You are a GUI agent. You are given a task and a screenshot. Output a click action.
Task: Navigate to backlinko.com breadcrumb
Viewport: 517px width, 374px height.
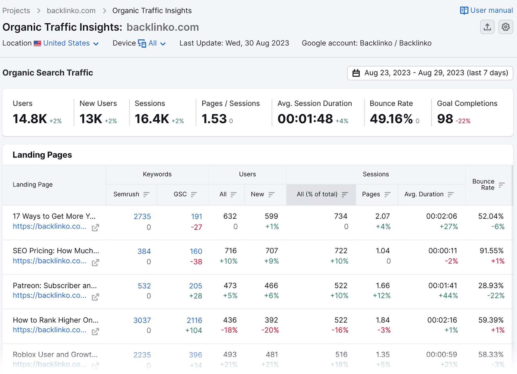tap(71, 11)
